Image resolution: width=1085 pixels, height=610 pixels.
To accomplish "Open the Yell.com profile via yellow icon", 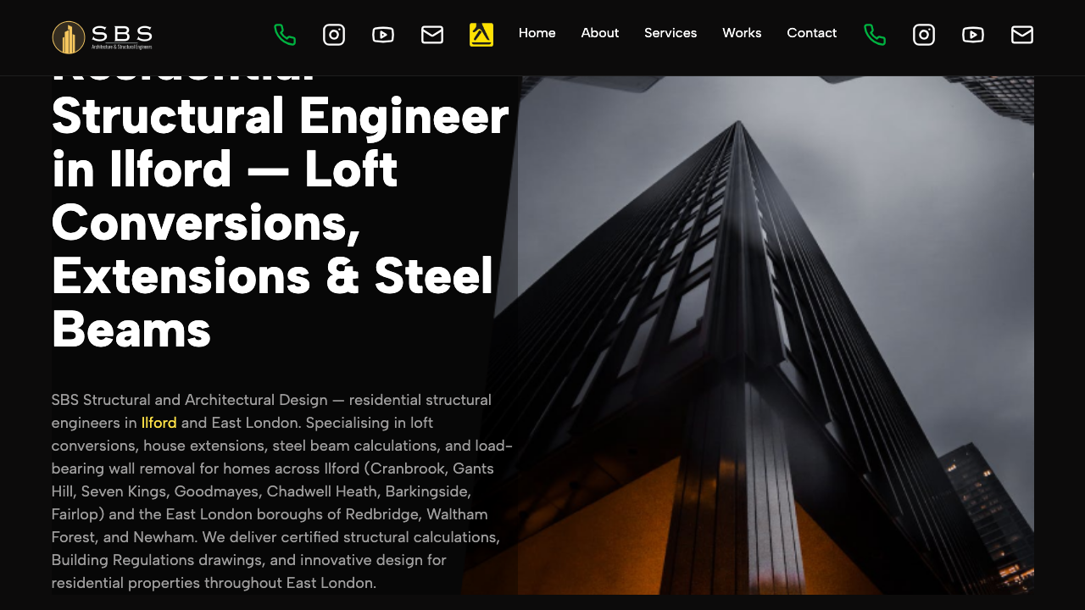I will (481, 35).
